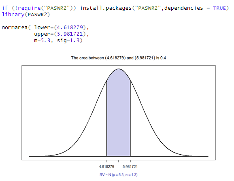Viewport: 234px width, 181px height.
Task: Click the lower value 4.618279 in code
Action: [70, 28]
